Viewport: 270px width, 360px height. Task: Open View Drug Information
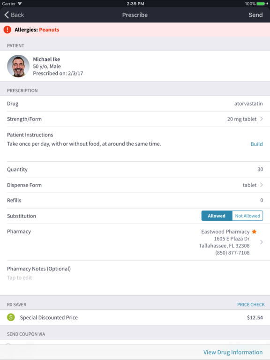point(233,352)
